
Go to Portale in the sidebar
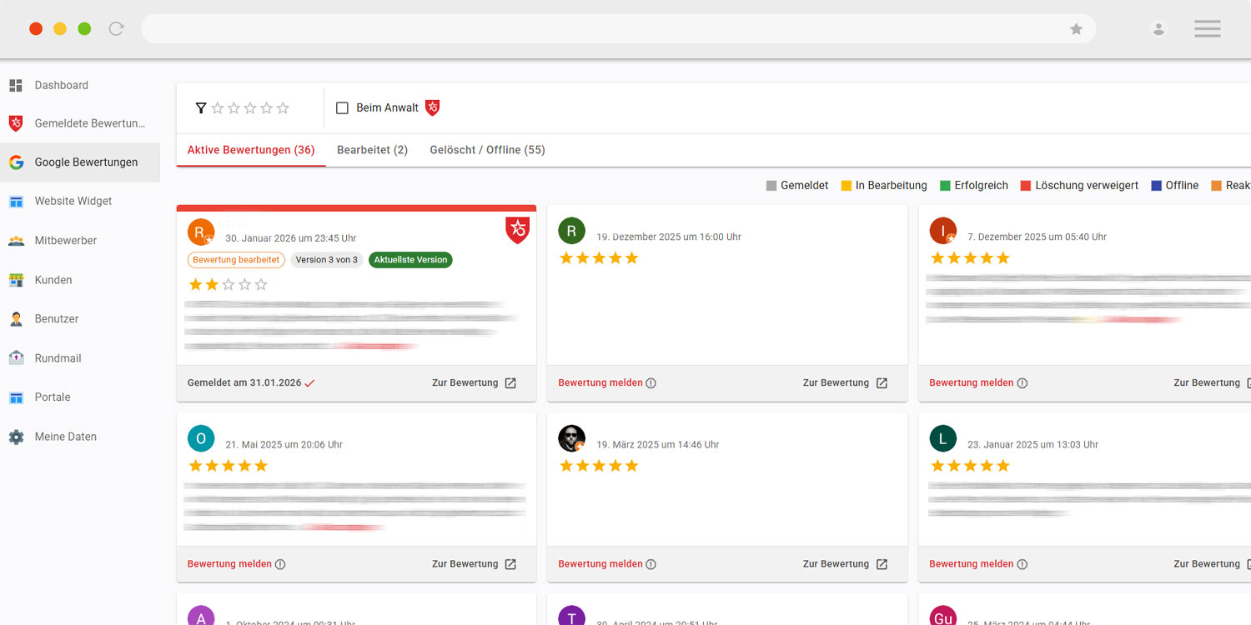pyautogui.click(x=52, y=397)
